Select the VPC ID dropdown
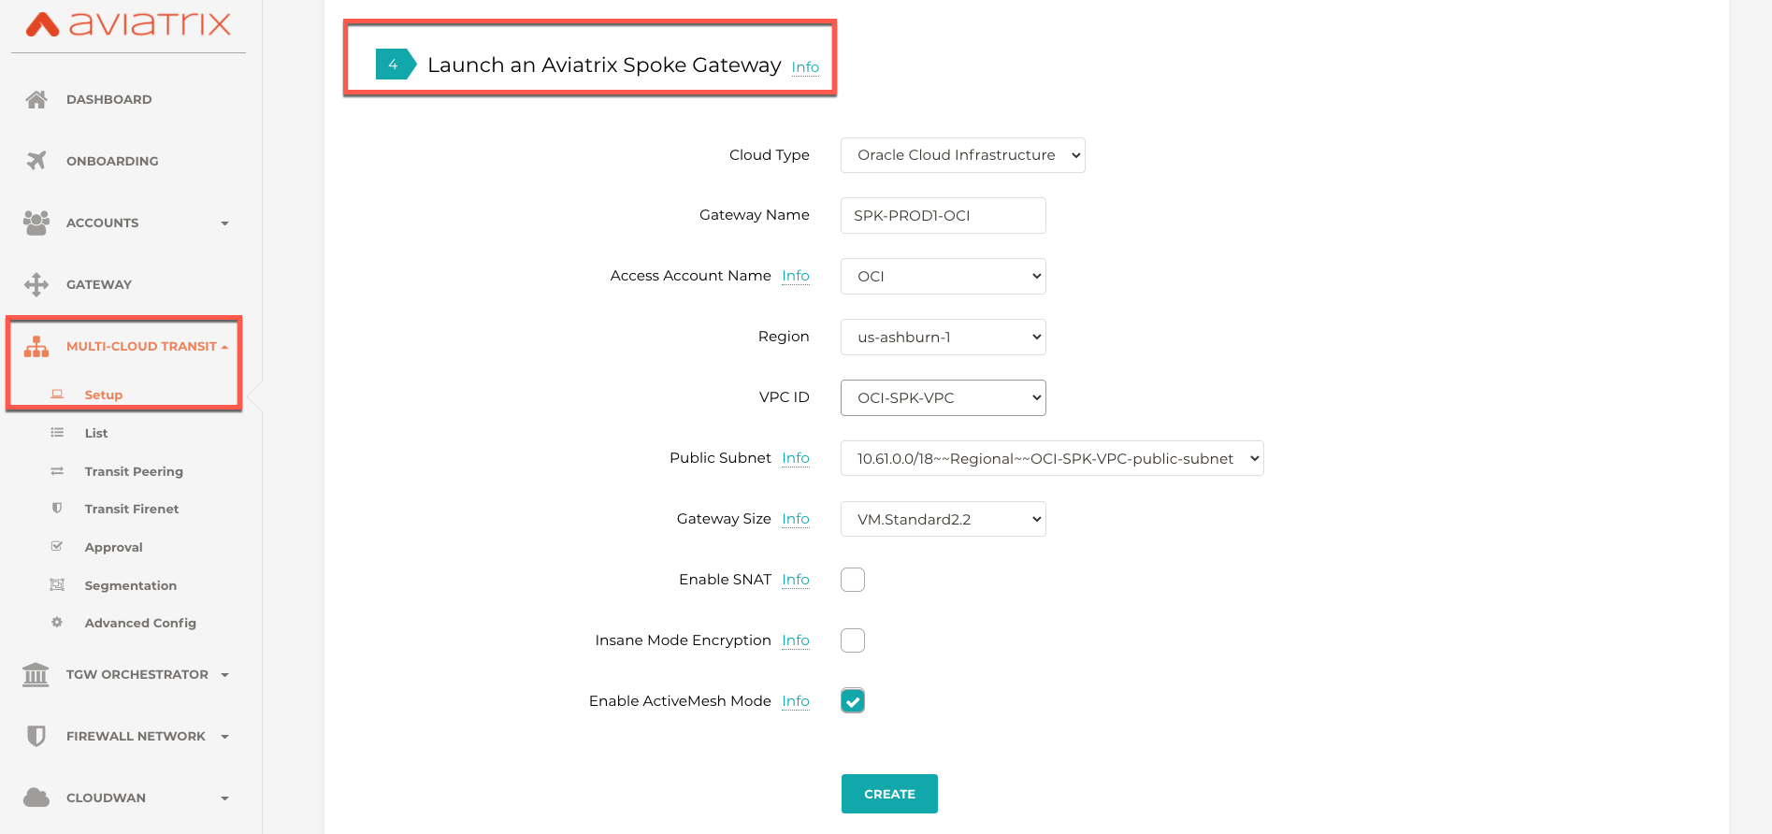The width and height of the screenshot is (1772, 834). 943,398
